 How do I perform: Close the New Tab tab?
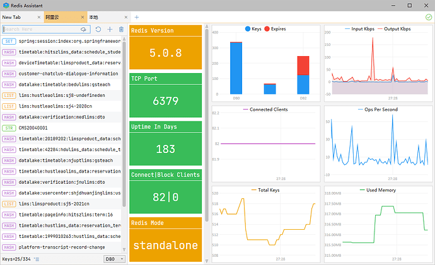coord(39,17)
